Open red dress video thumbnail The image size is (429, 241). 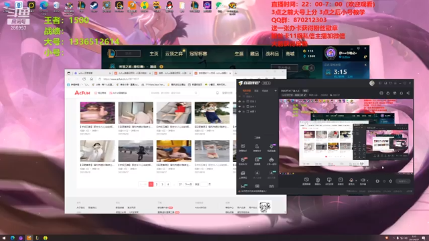(x=174, y=112)
